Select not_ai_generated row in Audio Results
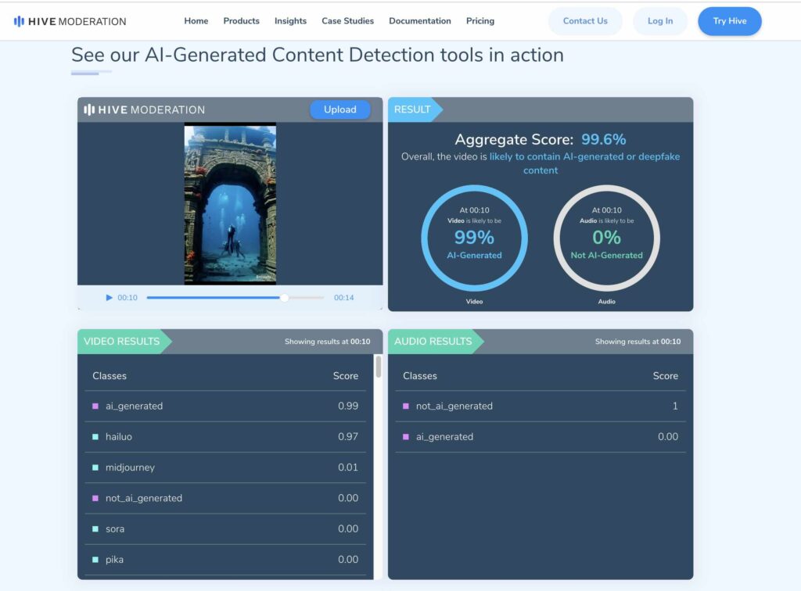Screen dimensions: 801x591 tap(541, 407)
